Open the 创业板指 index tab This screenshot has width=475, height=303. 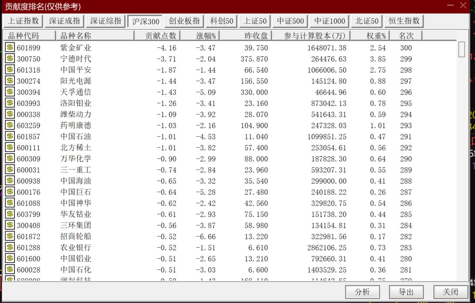click(x=184, y=21)
